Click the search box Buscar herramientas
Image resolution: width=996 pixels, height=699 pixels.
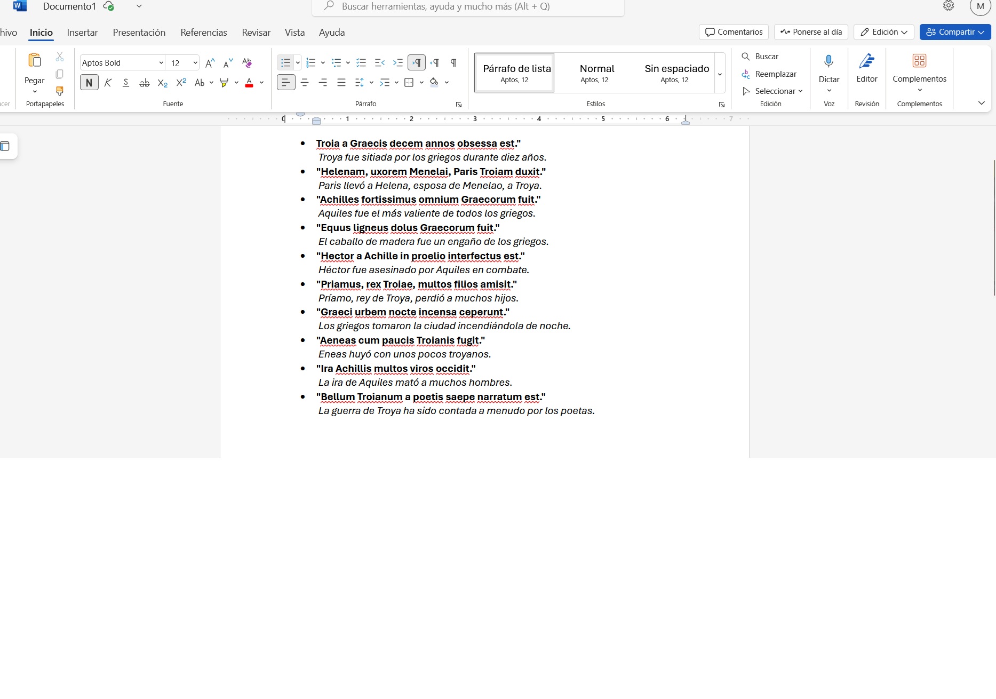(x=467, y=6)
